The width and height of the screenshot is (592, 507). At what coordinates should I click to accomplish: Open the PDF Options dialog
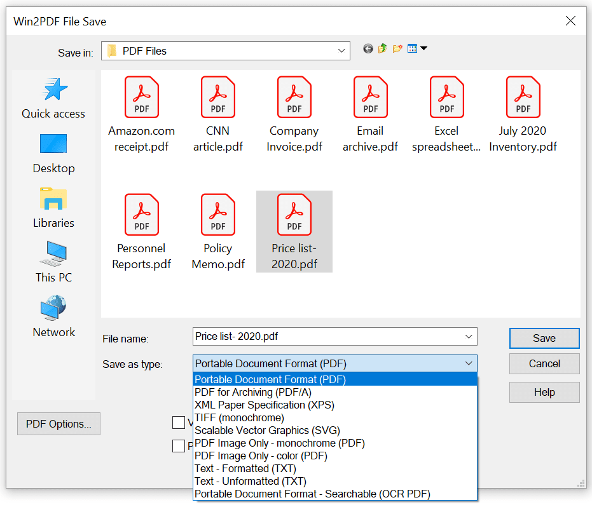[x=59, y=423]
